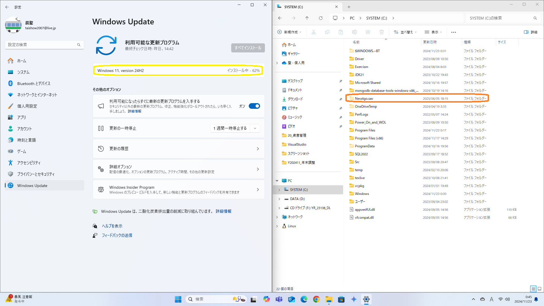Open システム in Settings sidebar
544x306 pixels.
tap(44, 72)
